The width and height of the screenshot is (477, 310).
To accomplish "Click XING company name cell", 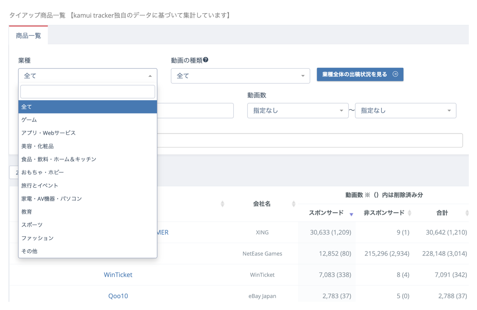I will point(262,233).
